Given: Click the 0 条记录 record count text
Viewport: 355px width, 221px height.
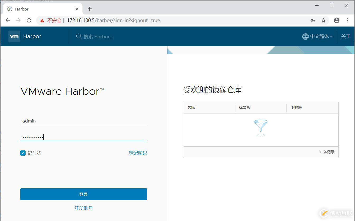Looking at the screenshot, I should [x=327, y=152].
